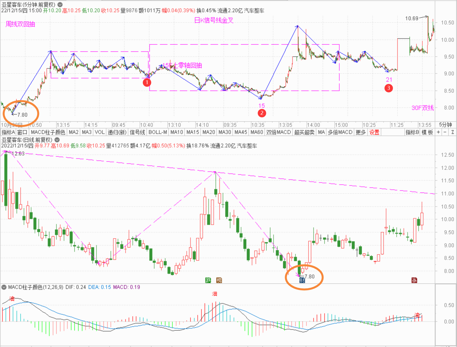Click the plus zoom-in button in indicator bar
This screenshot has width=457, height=347.
tap(438, 132)
